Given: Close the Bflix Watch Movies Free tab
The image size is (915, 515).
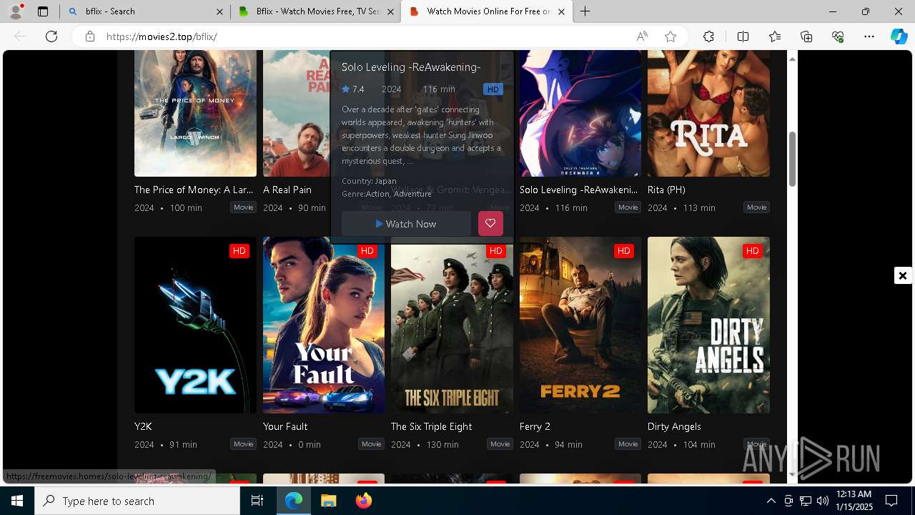Looking at the screenshot, I should [x=390, y=11].
